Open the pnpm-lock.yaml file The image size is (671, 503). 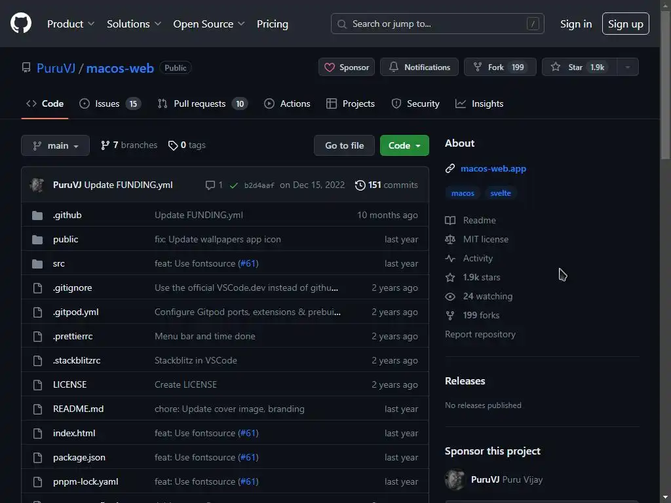point(86,481)
